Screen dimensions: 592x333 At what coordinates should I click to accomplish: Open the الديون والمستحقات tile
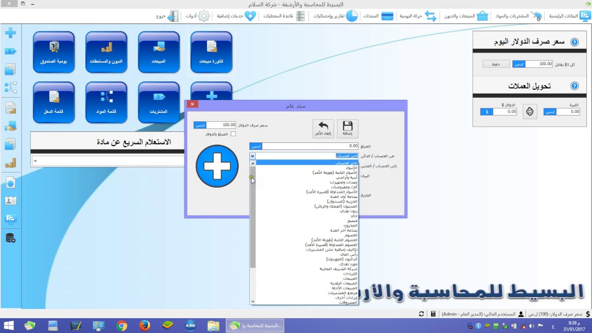click(106, 52)
